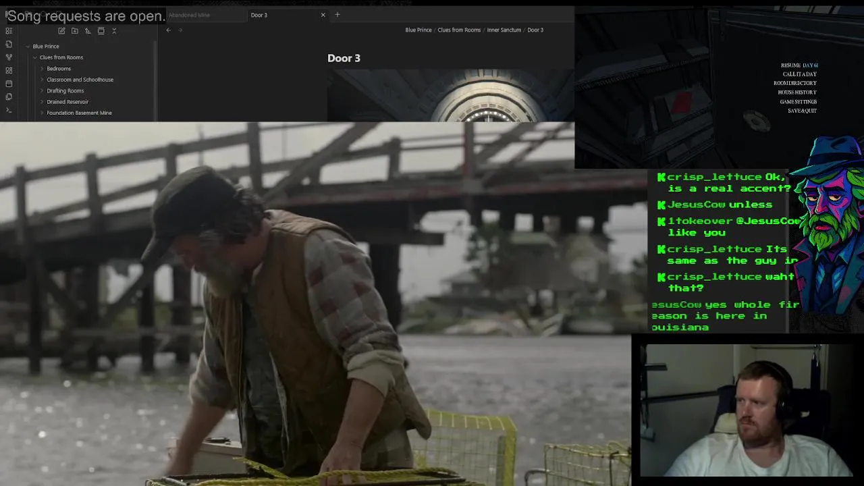864x486 pixels.
Task: Expand the Bedrooms folder chevron
Action: coord(42,69)
